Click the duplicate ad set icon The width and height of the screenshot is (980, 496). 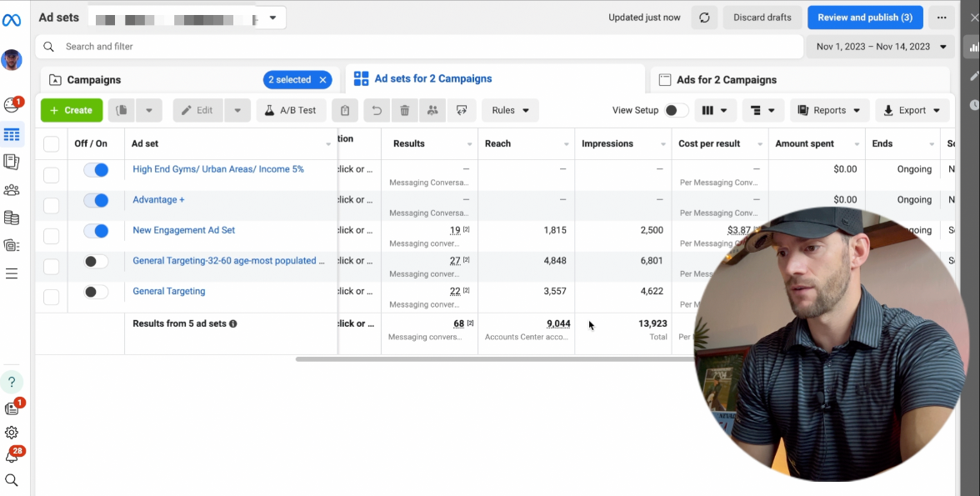(x=122, y=110)
